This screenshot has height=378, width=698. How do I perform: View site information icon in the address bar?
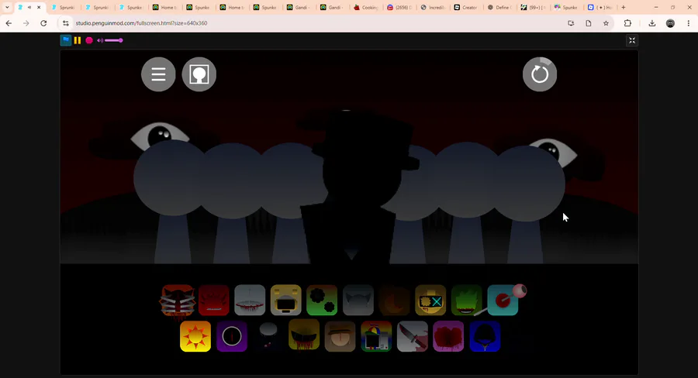[x=66, y=23]
